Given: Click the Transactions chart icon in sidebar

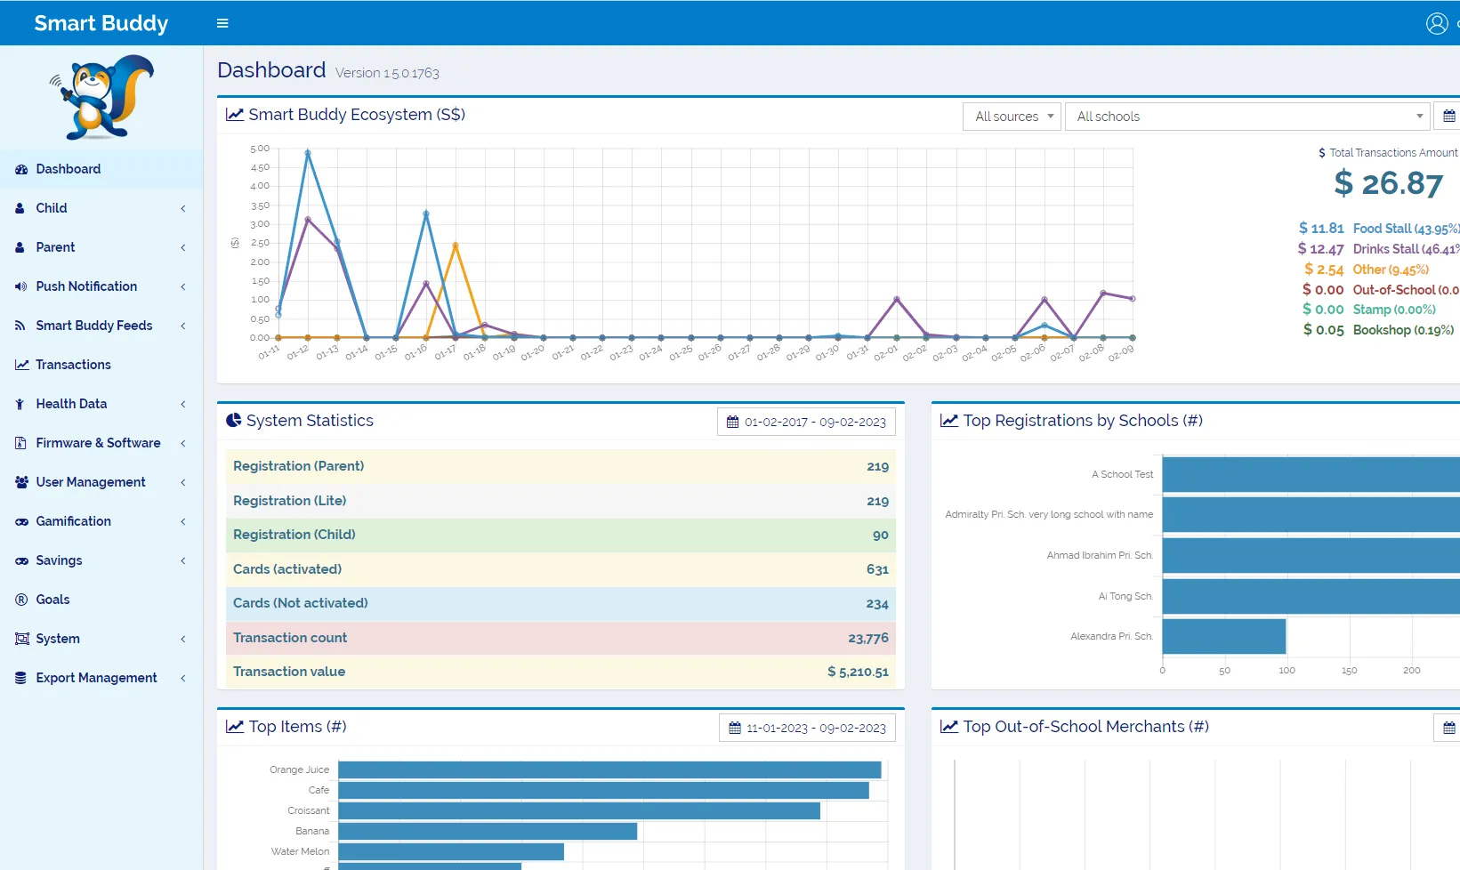Looking at the screenshot, I should [21, 365].
